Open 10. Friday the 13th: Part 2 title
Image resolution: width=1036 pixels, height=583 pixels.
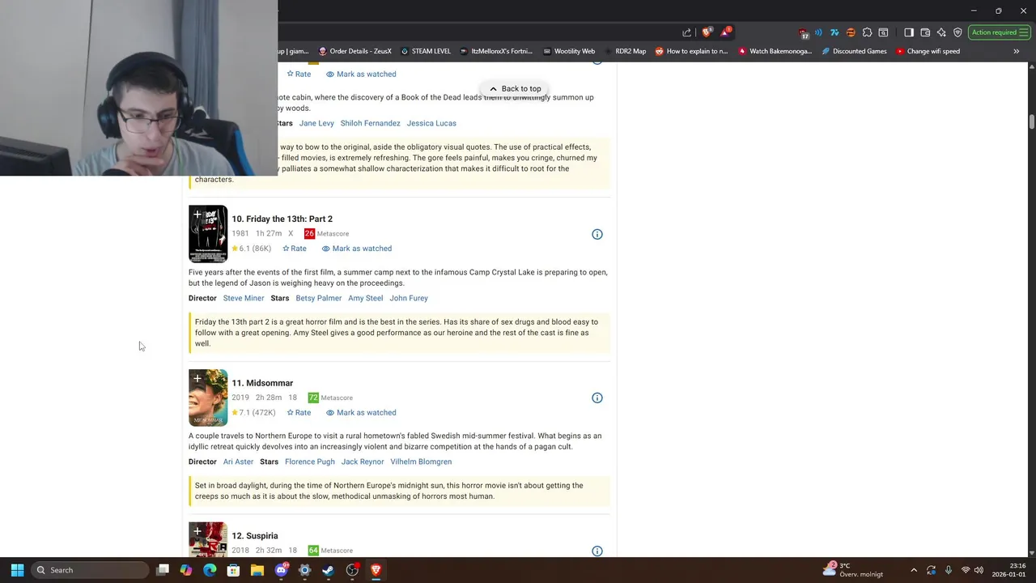point(282,219)
